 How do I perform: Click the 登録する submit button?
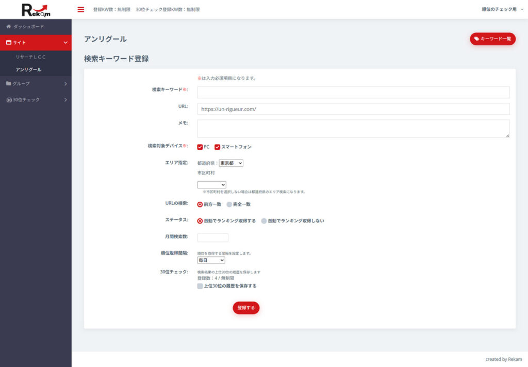[246, 308]
